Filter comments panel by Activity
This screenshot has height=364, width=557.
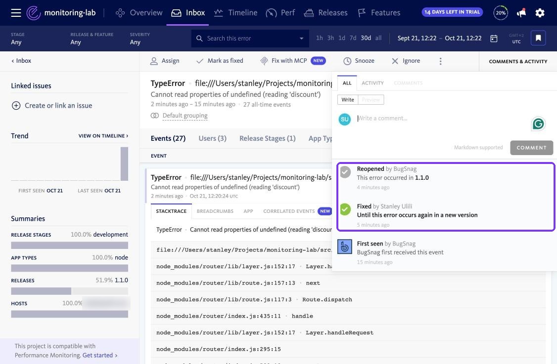(x=372, y=83)
